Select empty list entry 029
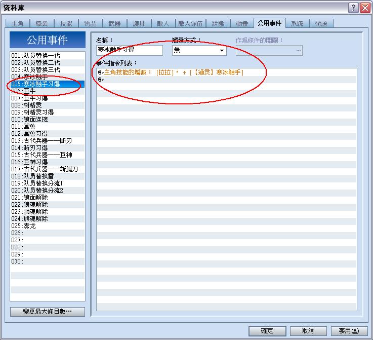 (48, 254)
